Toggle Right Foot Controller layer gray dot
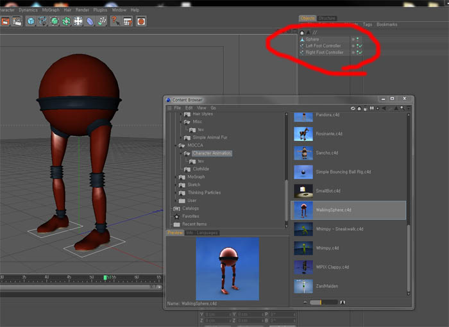Screen dimensions: 449x327 [x=353, y=53]
